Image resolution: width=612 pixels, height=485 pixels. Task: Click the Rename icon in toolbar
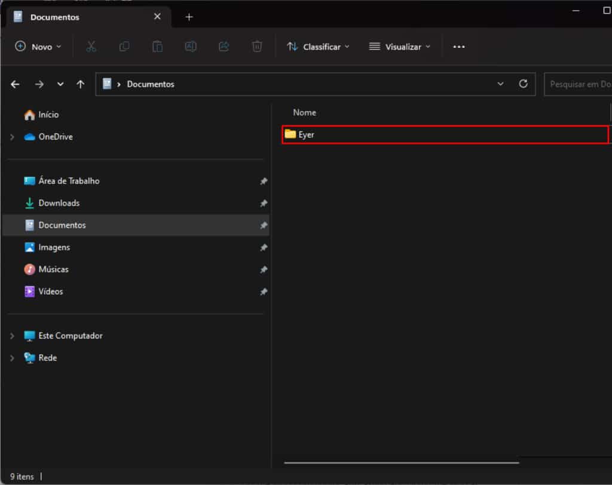(x=191, y=47)
